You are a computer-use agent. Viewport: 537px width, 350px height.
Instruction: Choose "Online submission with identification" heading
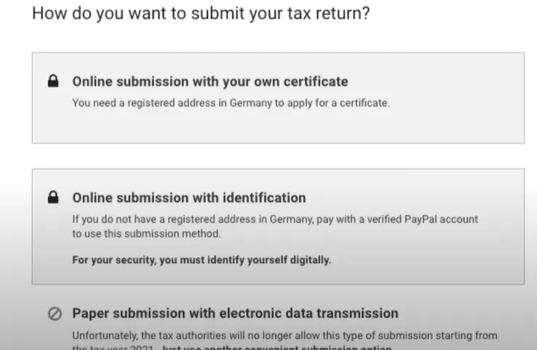pos(189,198)
